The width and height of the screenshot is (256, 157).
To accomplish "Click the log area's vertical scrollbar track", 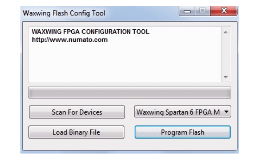I will [226, 54].
